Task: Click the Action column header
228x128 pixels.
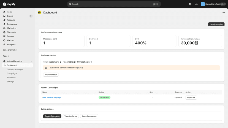Action: tap(188, 92)
